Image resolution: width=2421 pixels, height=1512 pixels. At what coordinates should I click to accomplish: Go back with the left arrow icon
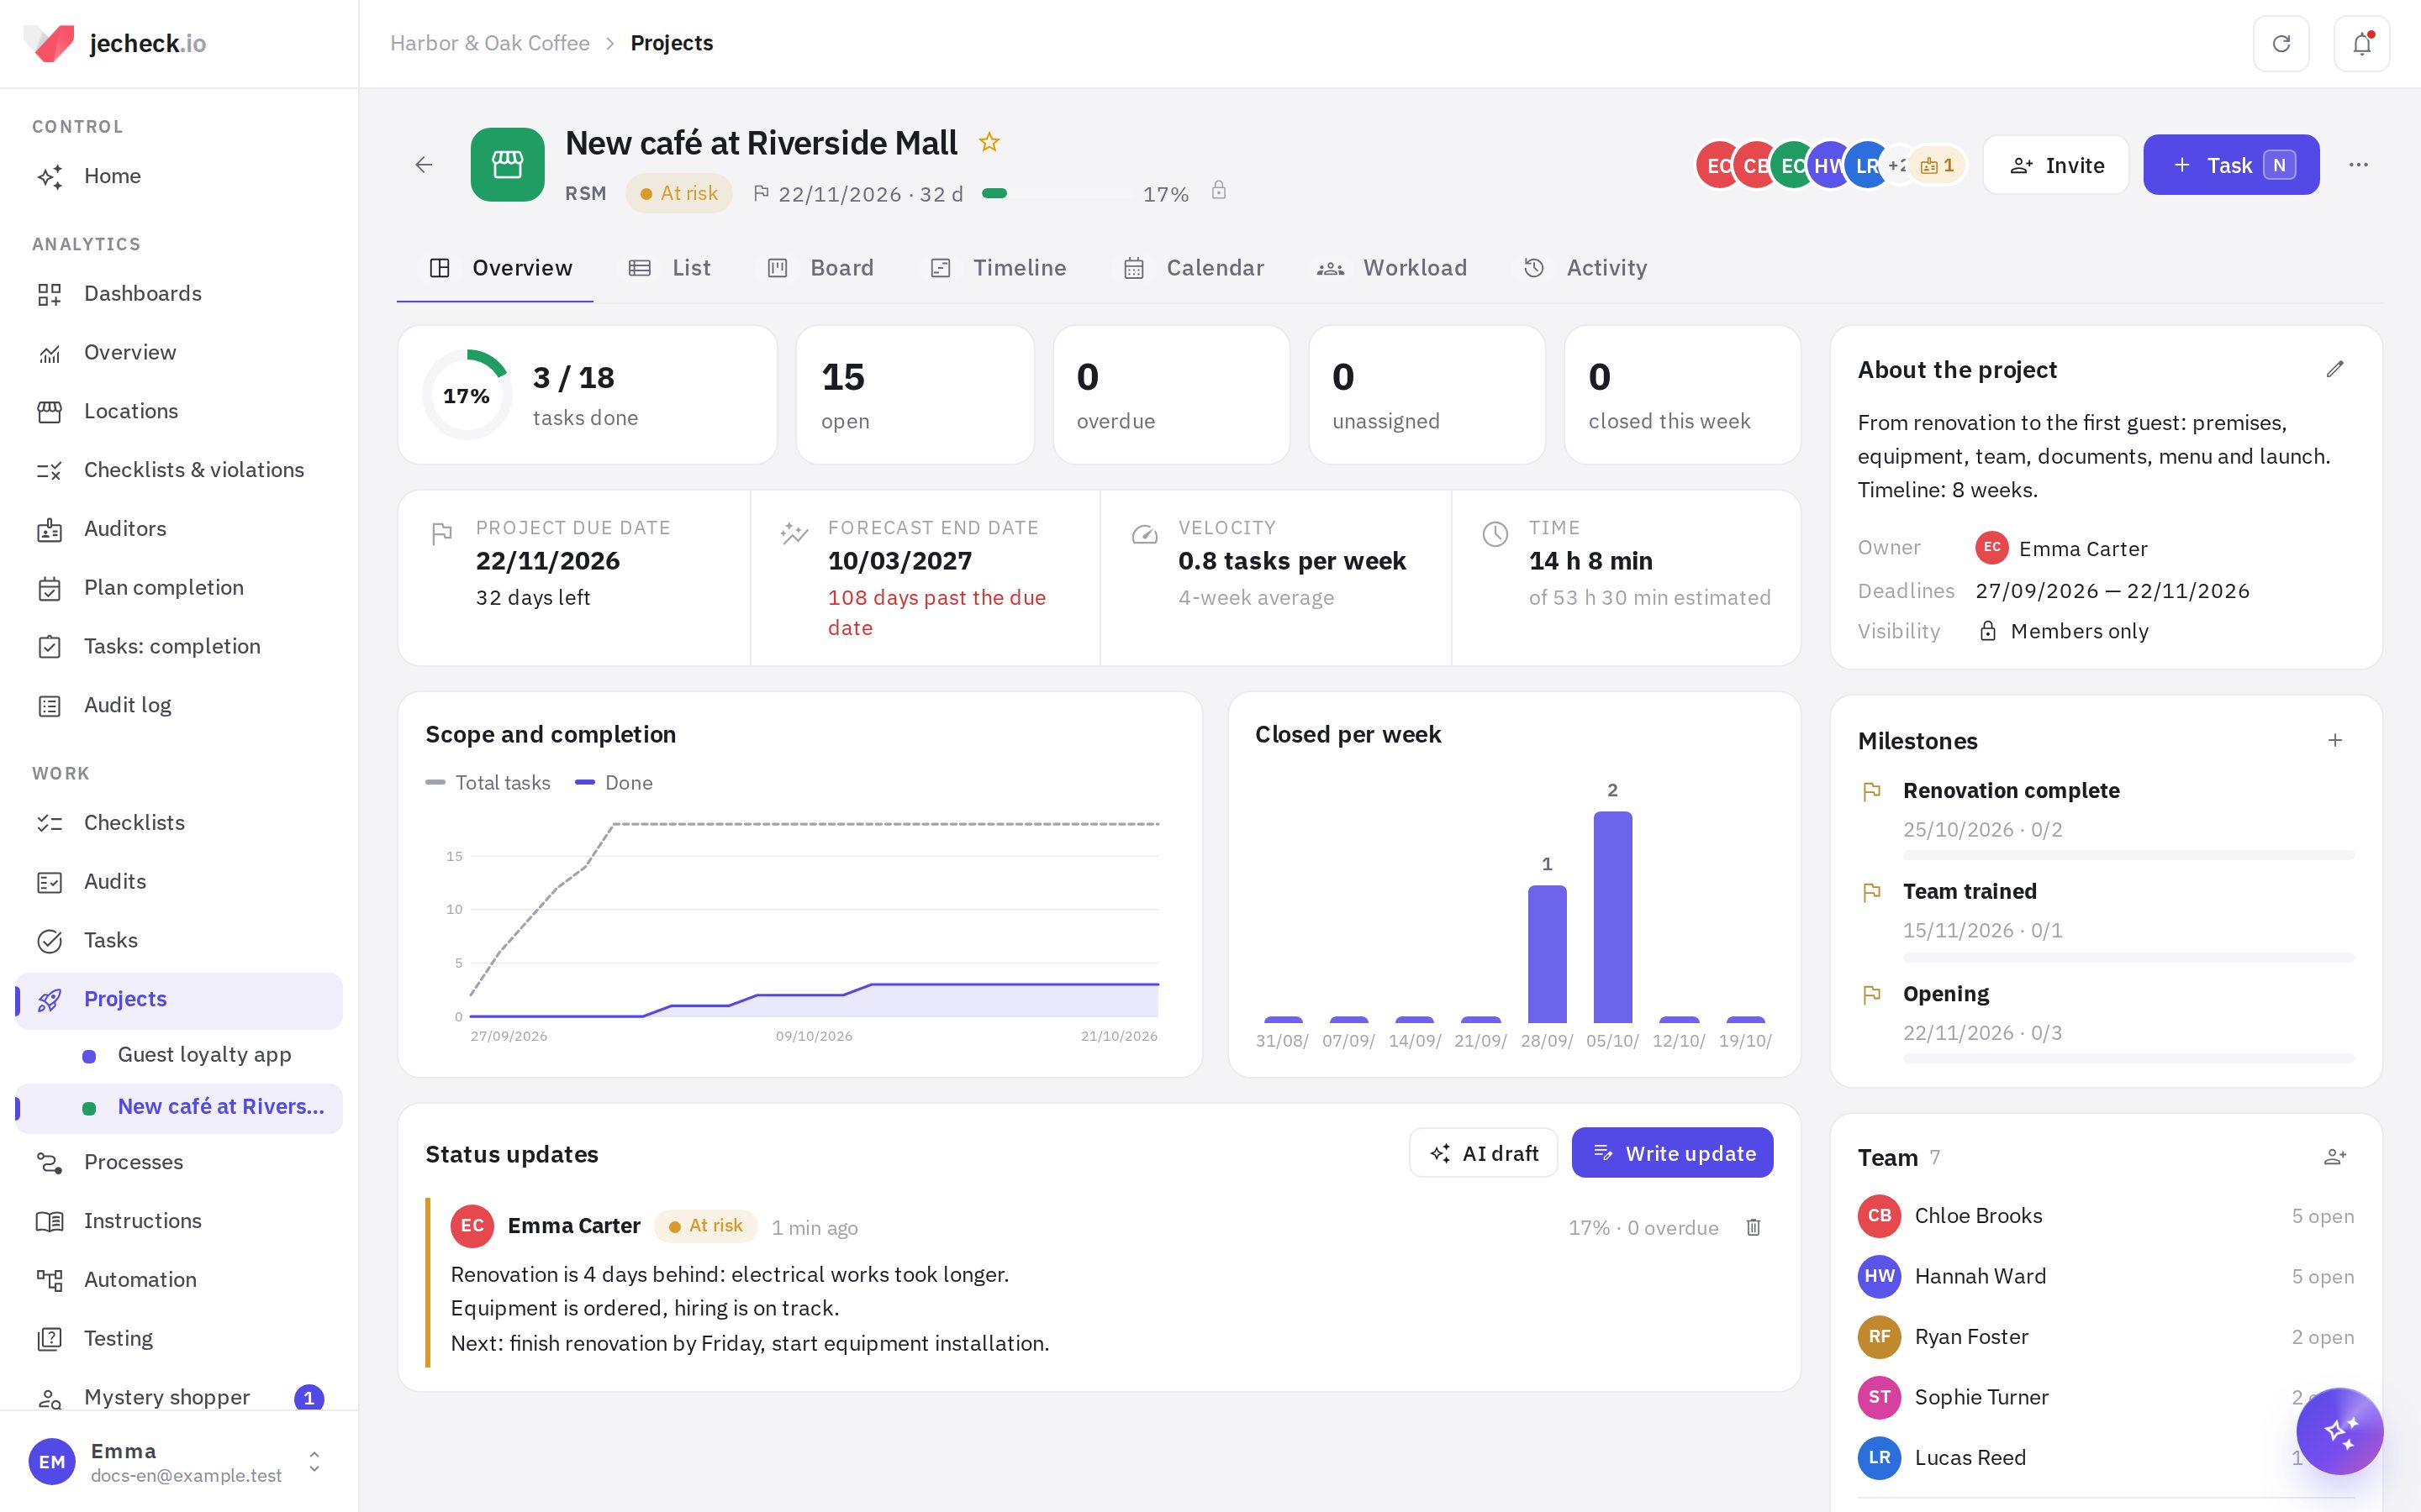tap(425, 165)
